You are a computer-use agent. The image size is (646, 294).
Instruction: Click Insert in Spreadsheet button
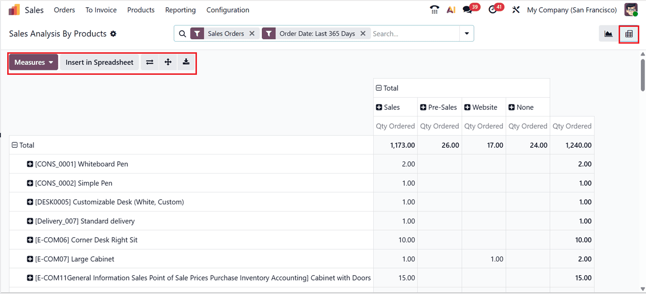tap(99, 62)
